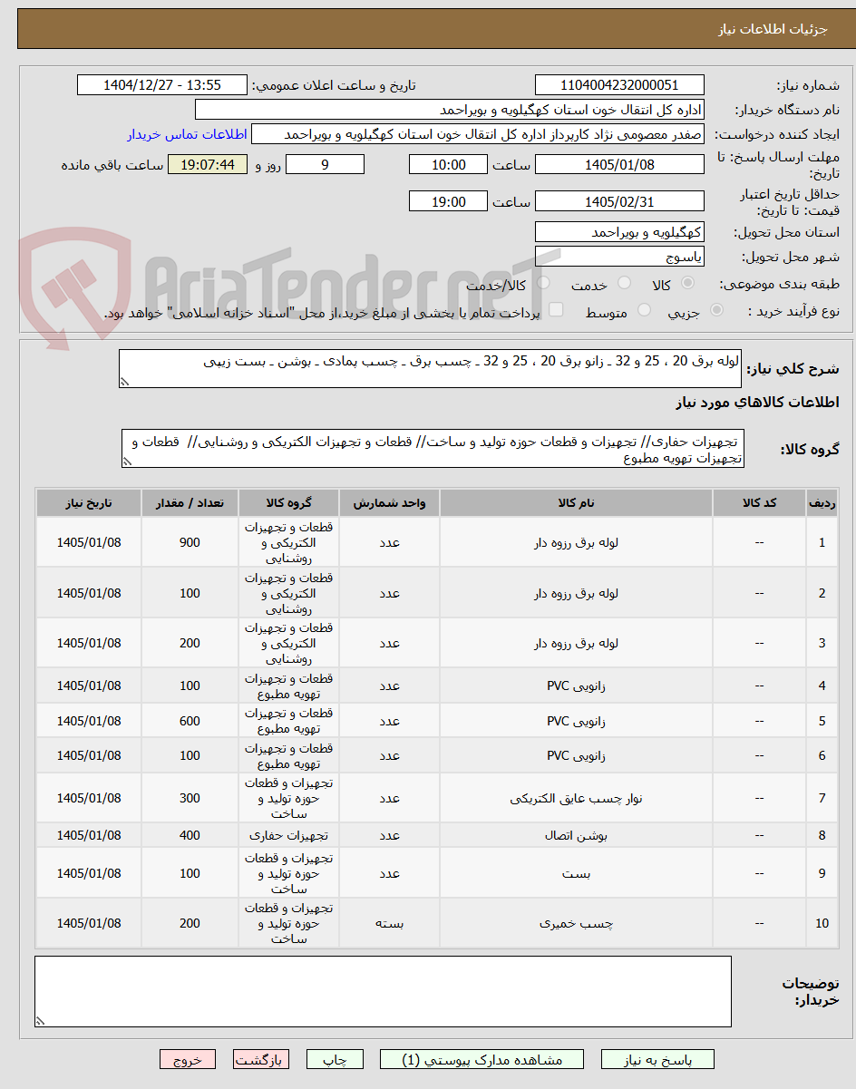
Task: Click the announcement date-time field 1404/12/27
Action: 162,85
